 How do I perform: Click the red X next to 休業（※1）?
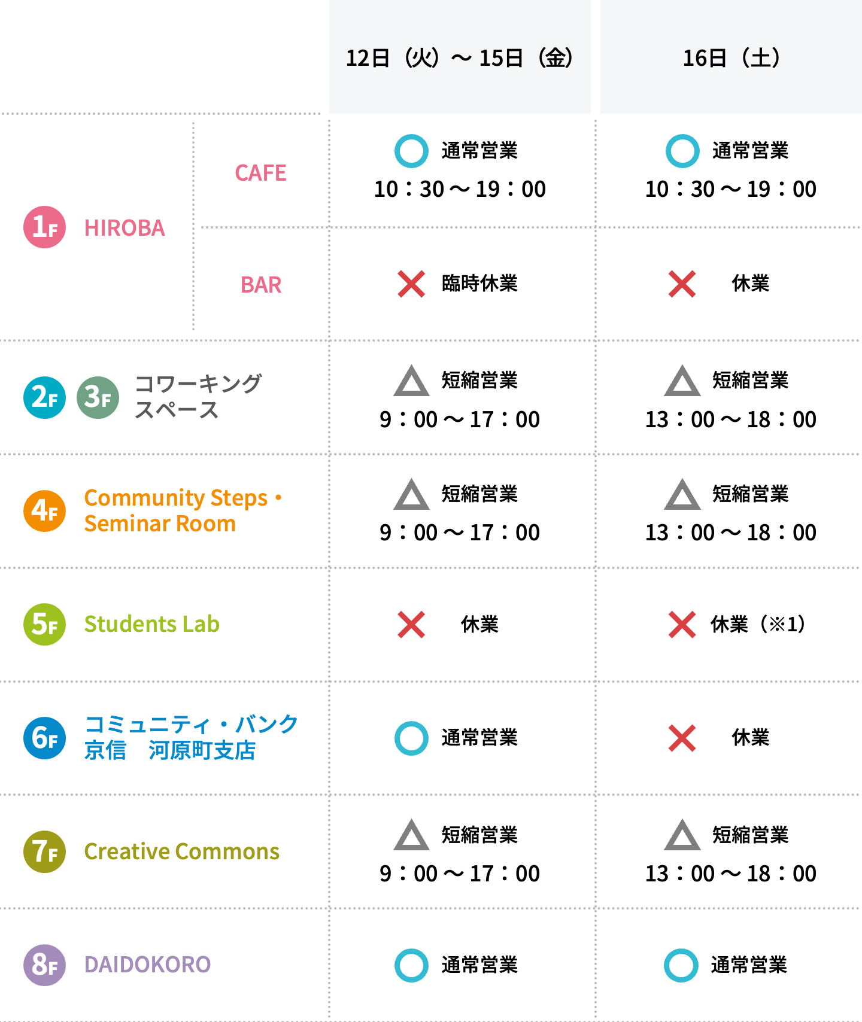pos(682,625)
